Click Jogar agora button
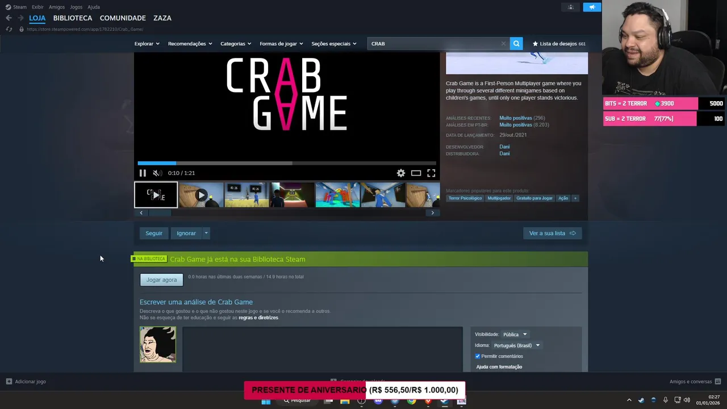 [x=162, y=280]
